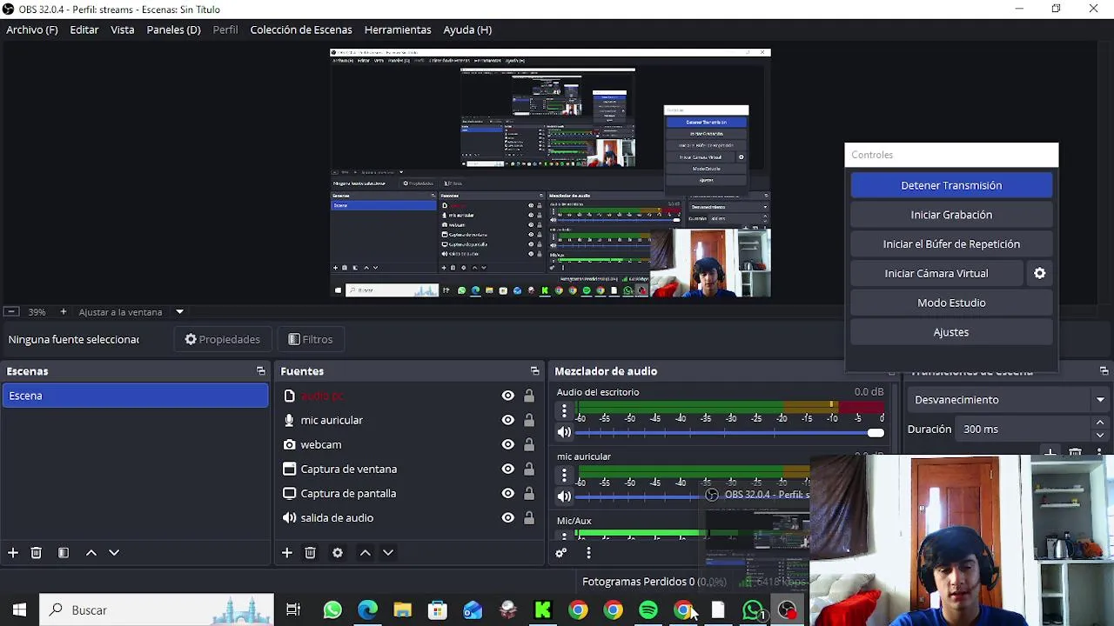The width and height of the screenshot is (1114, 626).
Task: Decrease transition duration with down arrow
Action: tap(1100, 435)
